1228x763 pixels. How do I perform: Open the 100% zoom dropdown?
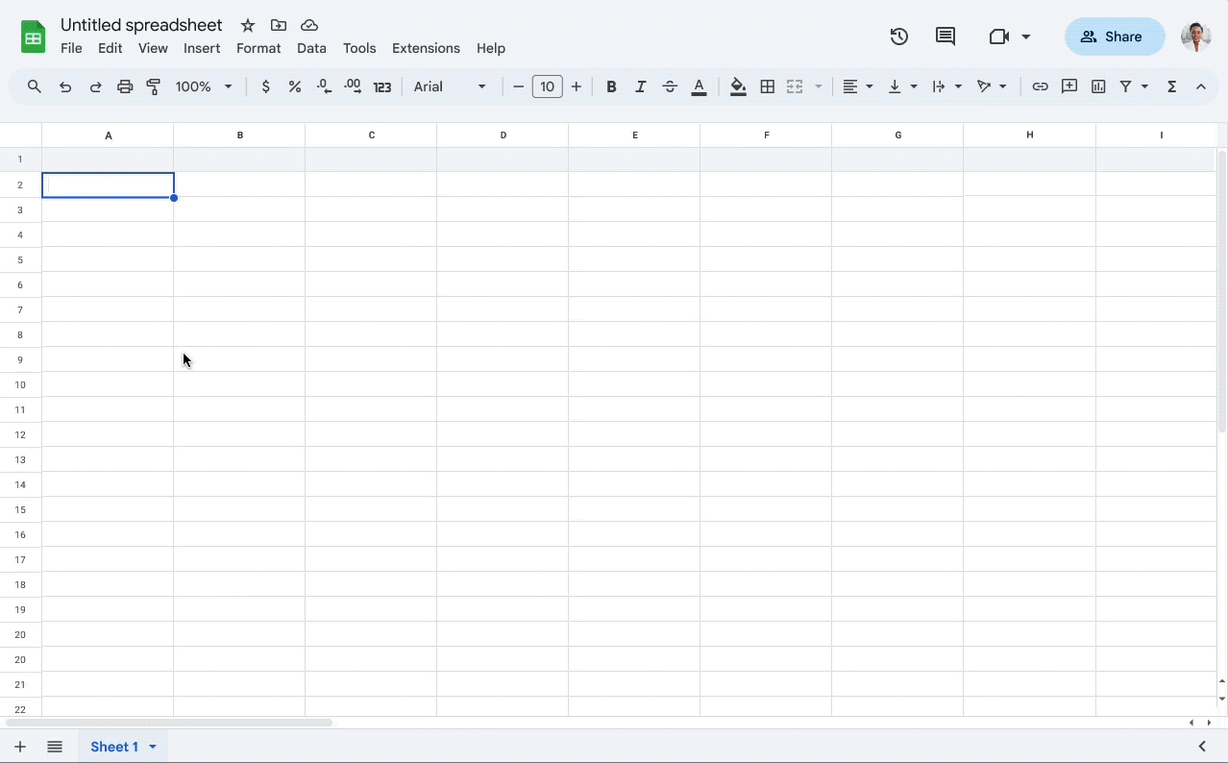204,86
